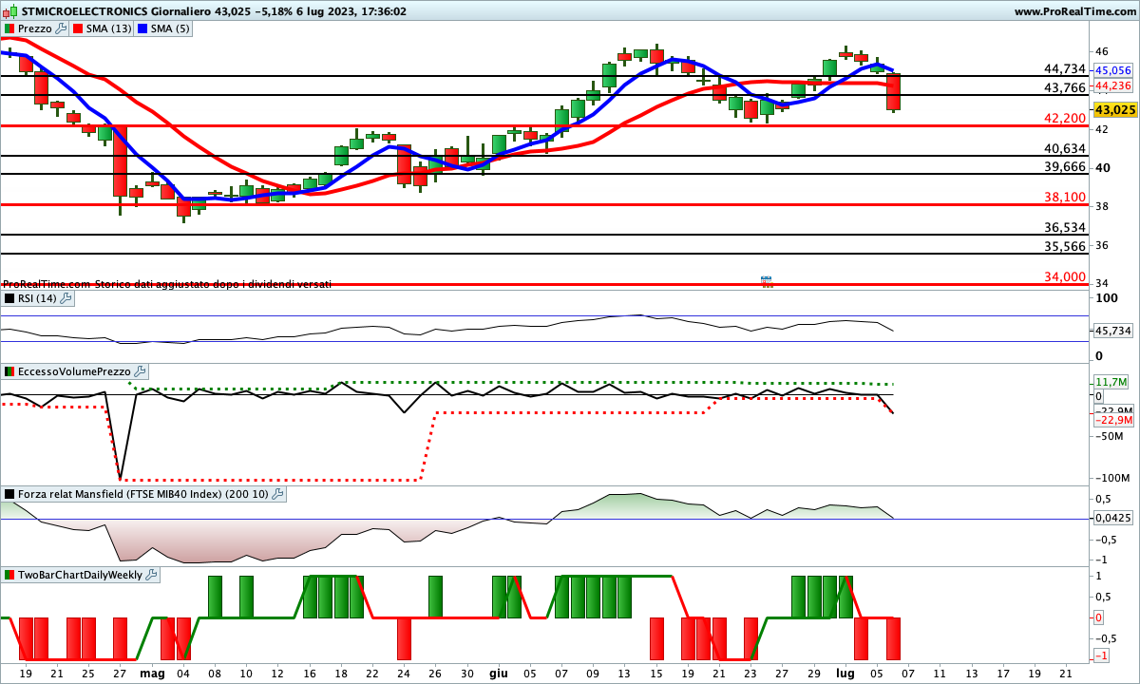Click the '22' date label on axis

(x=372, y=673)
